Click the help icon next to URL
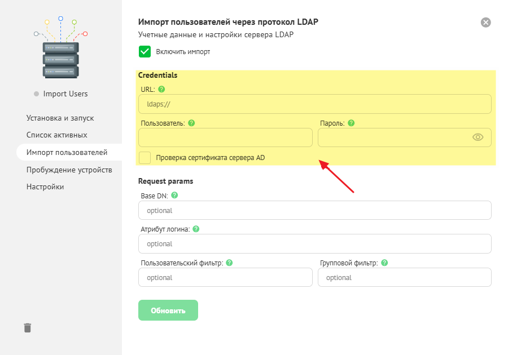The width and height of the screenshot is (508, 355). (161, 89)
